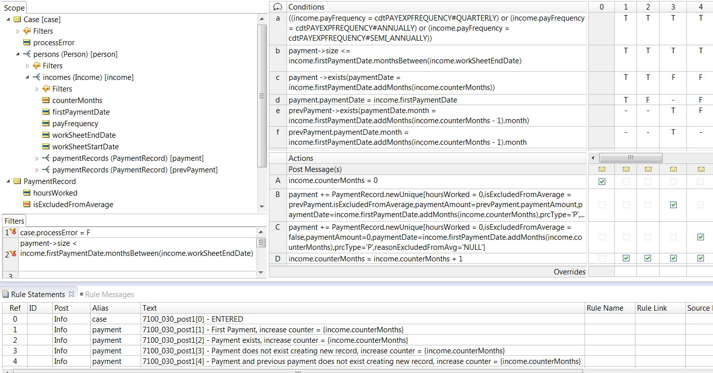Toggle action D checkbox in rule column 1
Image resolution: width=713 pixels, height=373 pixels.
pos(626,258)
